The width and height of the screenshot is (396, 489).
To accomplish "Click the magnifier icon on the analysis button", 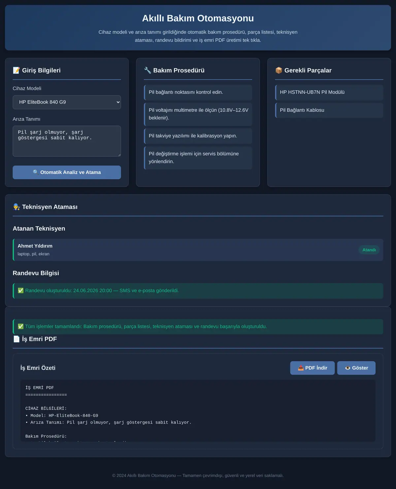I will click(x=36, y=172).
